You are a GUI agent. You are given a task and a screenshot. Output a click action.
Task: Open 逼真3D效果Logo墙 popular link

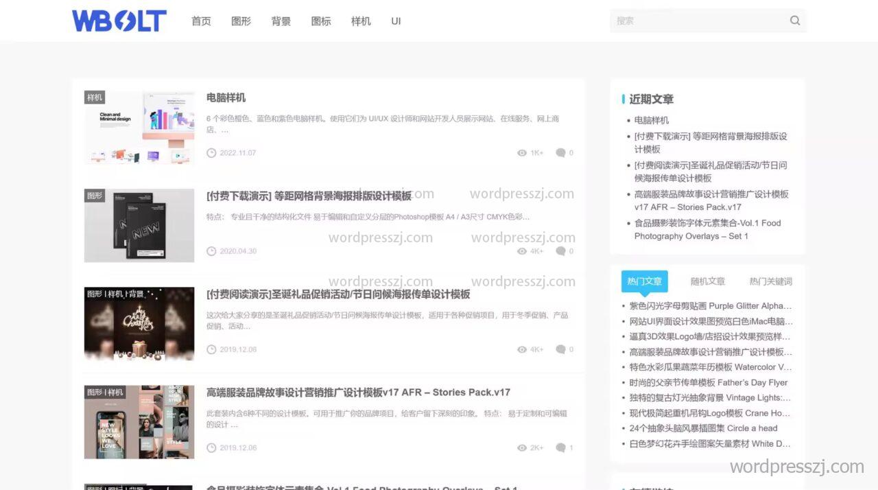711,336
